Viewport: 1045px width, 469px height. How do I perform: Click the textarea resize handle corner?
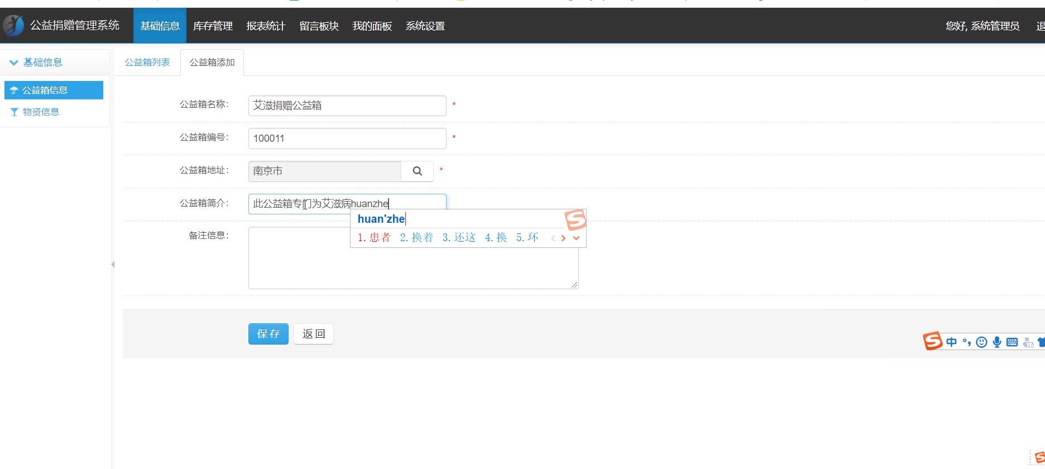575,285
